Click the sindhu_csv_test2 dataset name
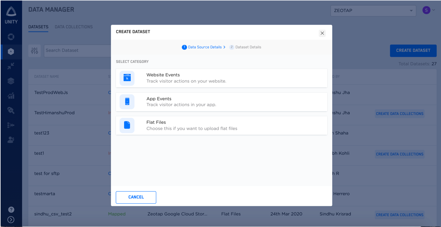441x227 pixels. (x=53, y=214)
